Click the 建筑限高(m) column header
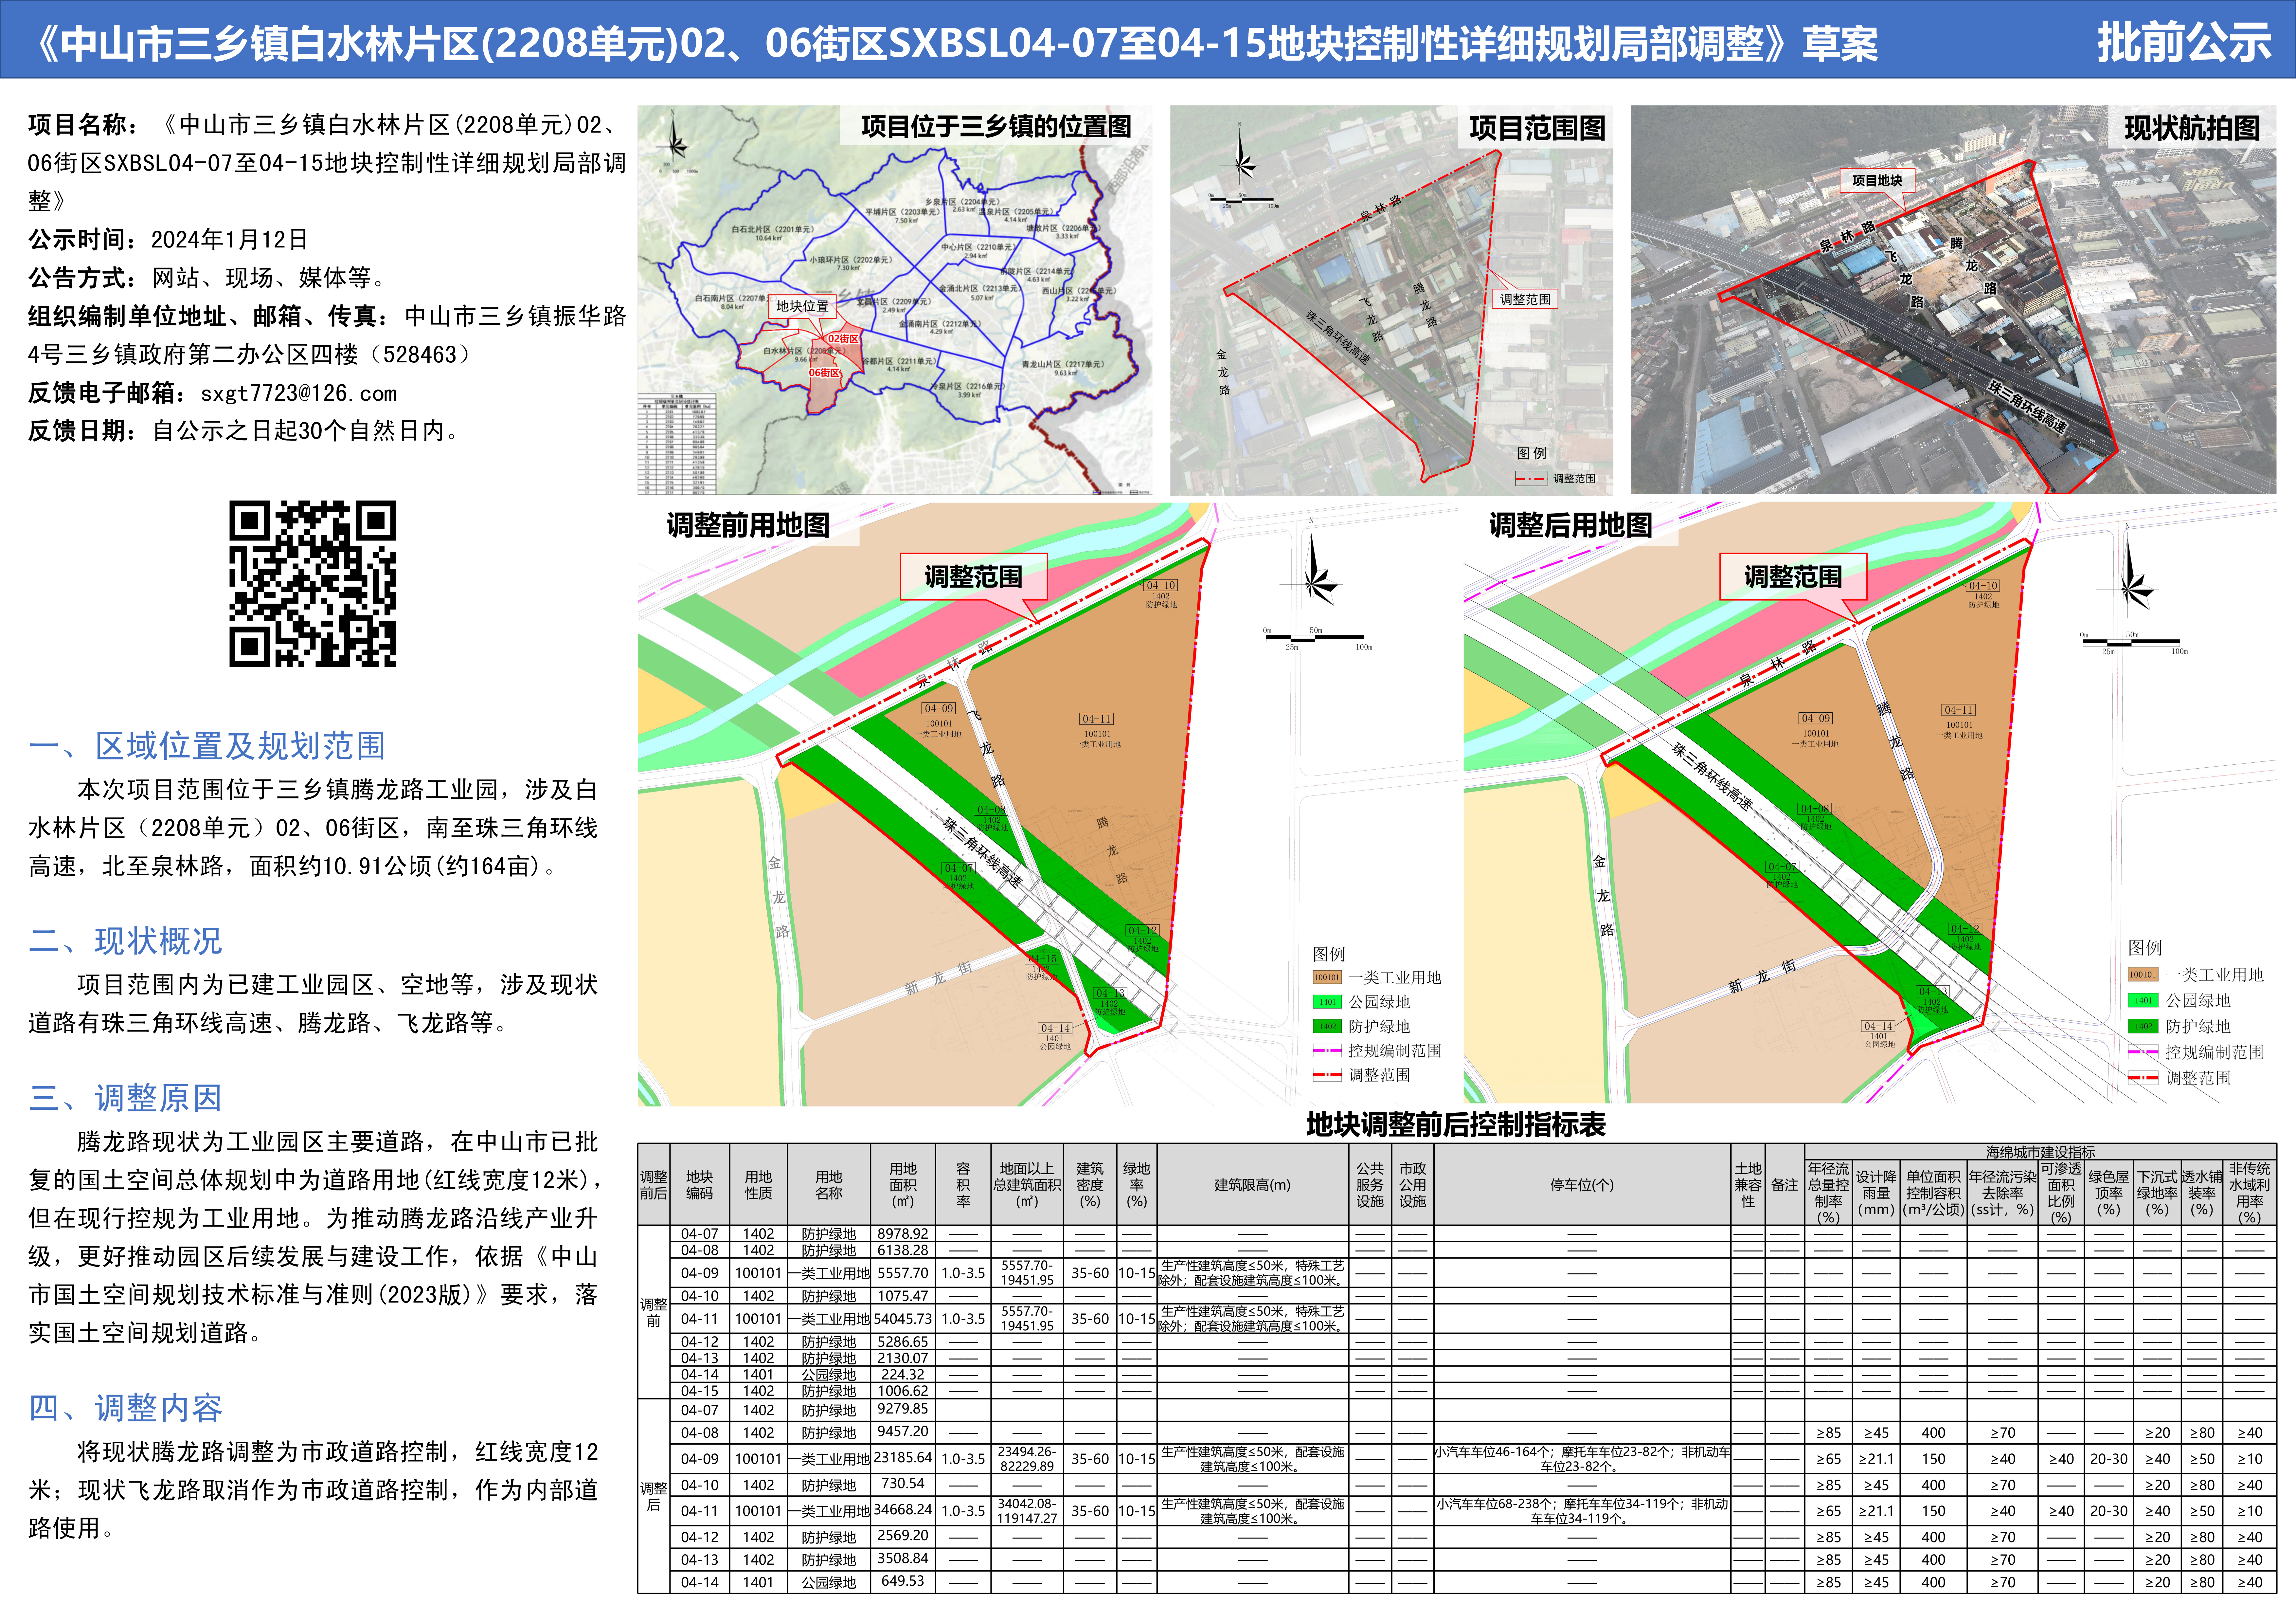The image size is (2296, 1624). 1253,1185
